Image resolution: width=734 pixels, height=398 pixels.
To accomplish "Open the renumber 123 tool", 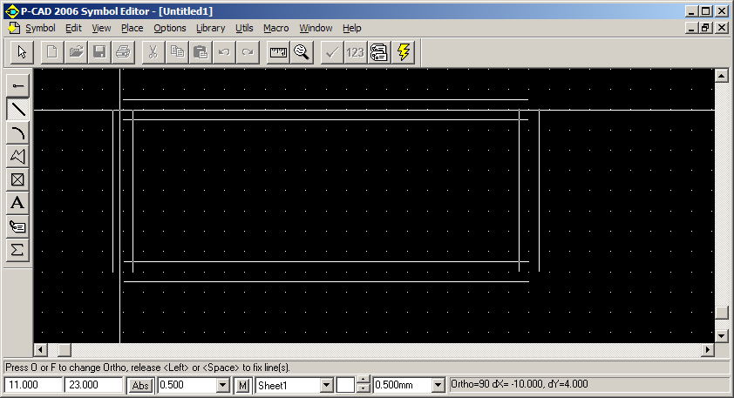I will (356, 52).
